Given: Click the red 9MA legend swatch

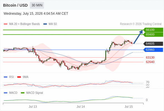Looking at the screenshot, I should click(x=19, y=77).
